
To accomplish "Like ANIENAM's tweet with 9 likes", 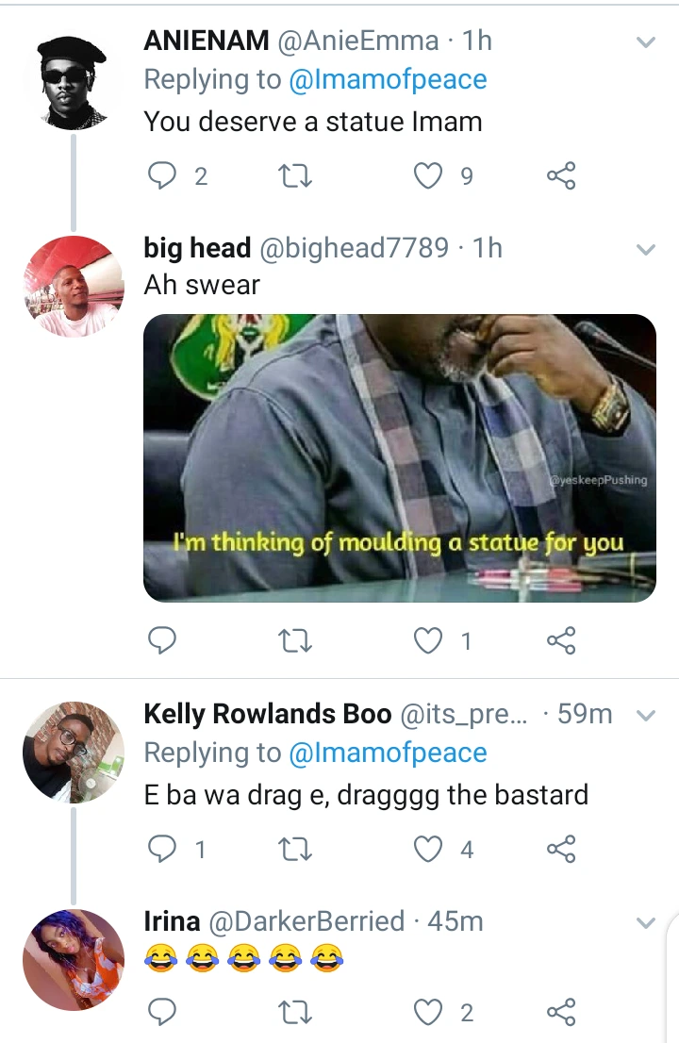I will [x=427, y=175].
